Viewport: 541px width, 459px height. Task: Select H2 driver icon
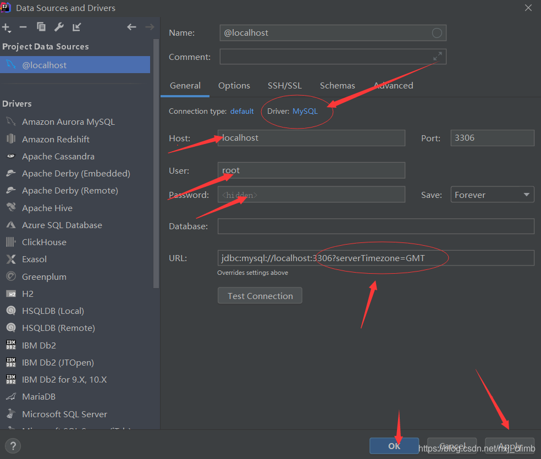[11, 294]
